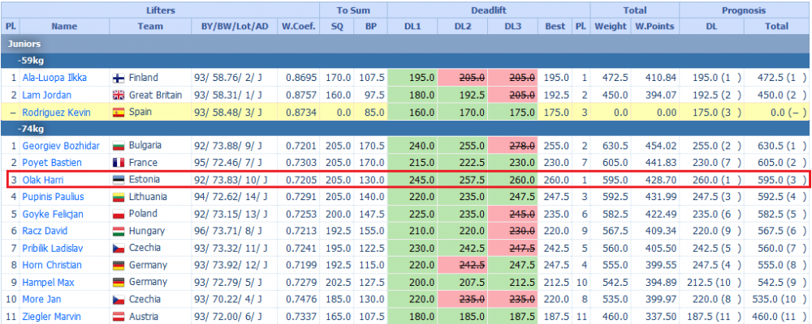Image resolution: width=812 pixels, height=324 pixels.
Task: Click the Spain flag next to Rodriguez Kevin
Action: click(119, 112)
